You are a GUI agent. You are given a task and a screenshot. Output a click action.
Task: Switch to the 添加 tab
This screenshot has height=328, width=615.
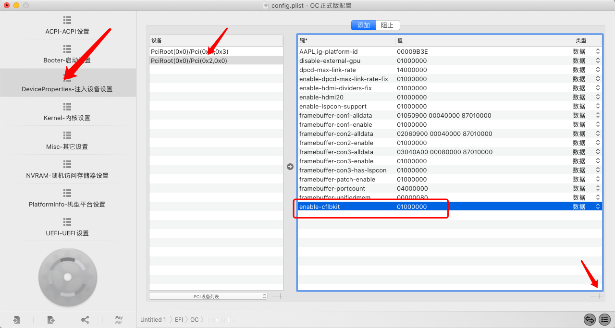click(364, 25)
